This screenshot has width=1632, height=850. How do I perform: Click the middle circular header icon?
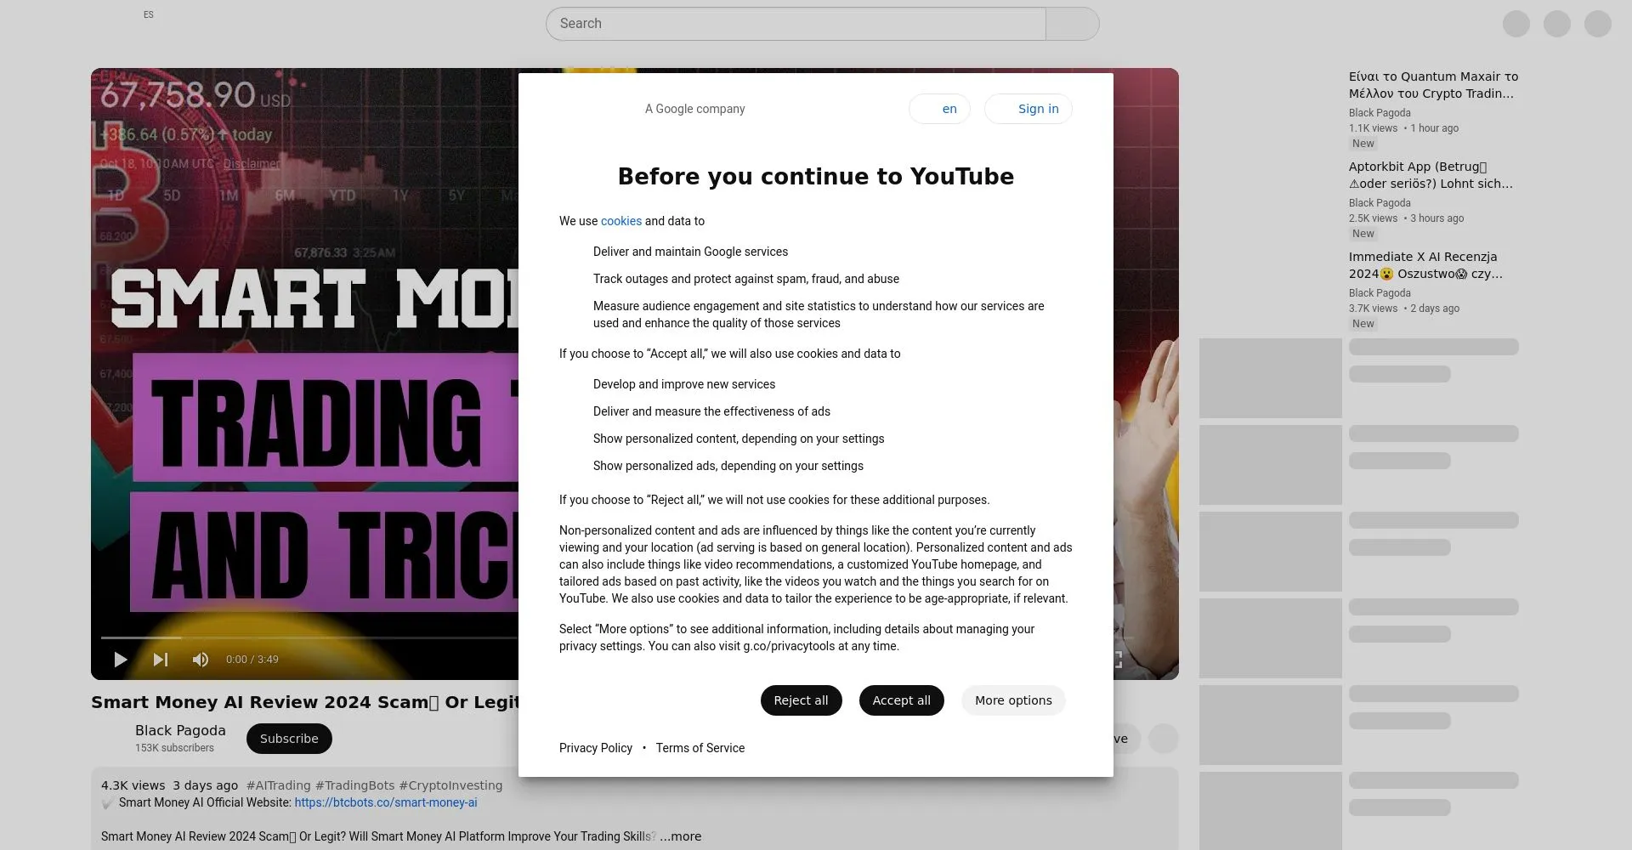[x=1557, y=24]
